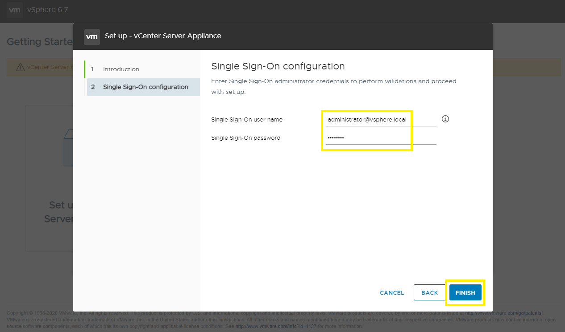Open the info tooltip beside the user name field
This screenshot has width=565, height=332.
click(445, 119)
